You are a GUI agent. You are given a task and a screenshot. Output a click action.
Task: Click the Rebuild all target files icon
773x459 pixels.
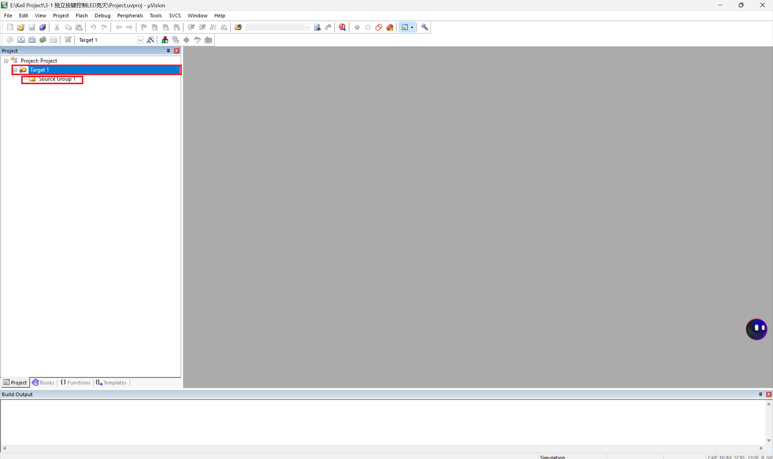tap(32, 40)
